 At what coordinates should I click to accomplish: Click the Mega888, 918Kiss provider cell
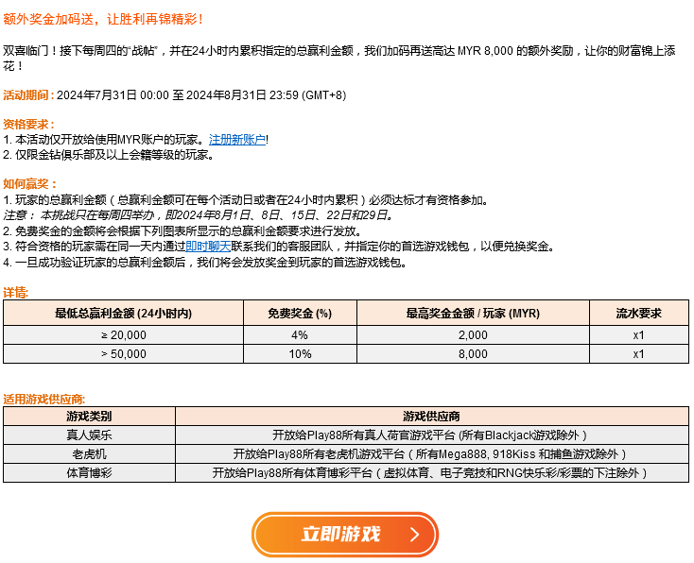click(x=432, y=453)
